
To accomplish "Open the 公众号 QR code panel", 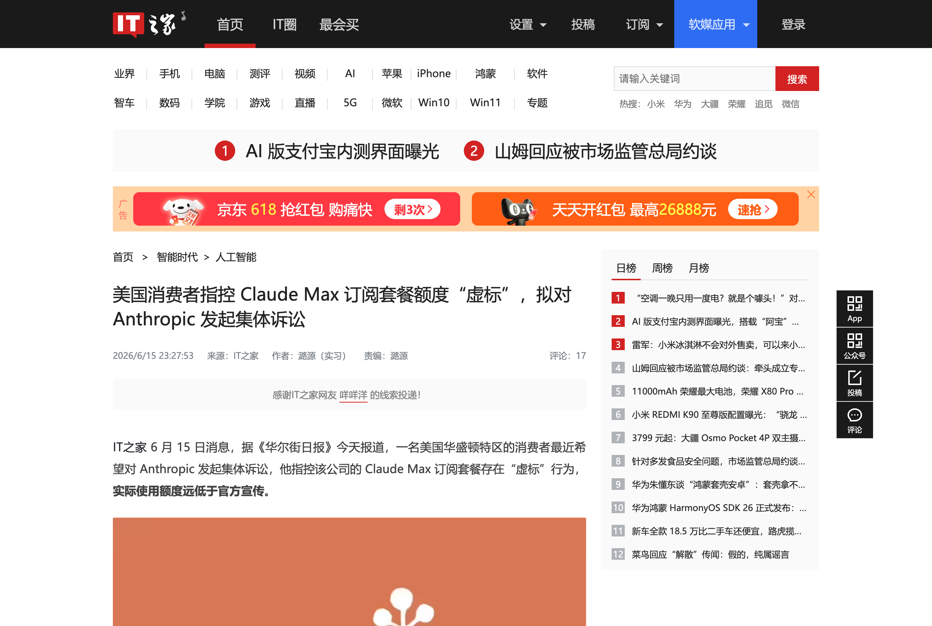I will 854,346.
